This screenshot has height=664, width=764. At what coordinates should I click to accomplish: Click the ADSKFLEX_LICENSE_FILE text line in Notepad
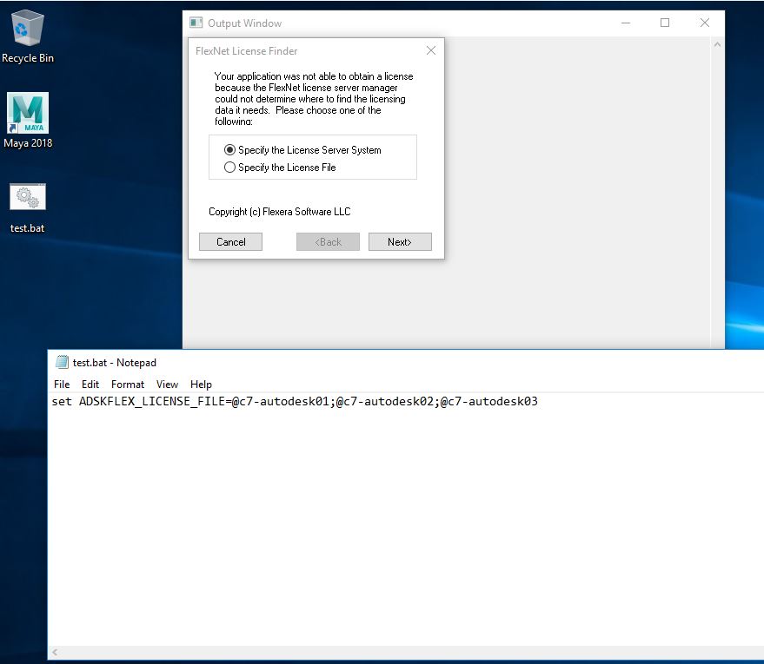point(295,402)
